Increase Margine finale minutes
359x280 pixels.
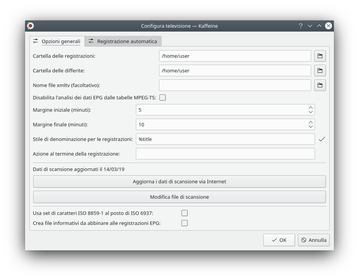tap(311, 122)
